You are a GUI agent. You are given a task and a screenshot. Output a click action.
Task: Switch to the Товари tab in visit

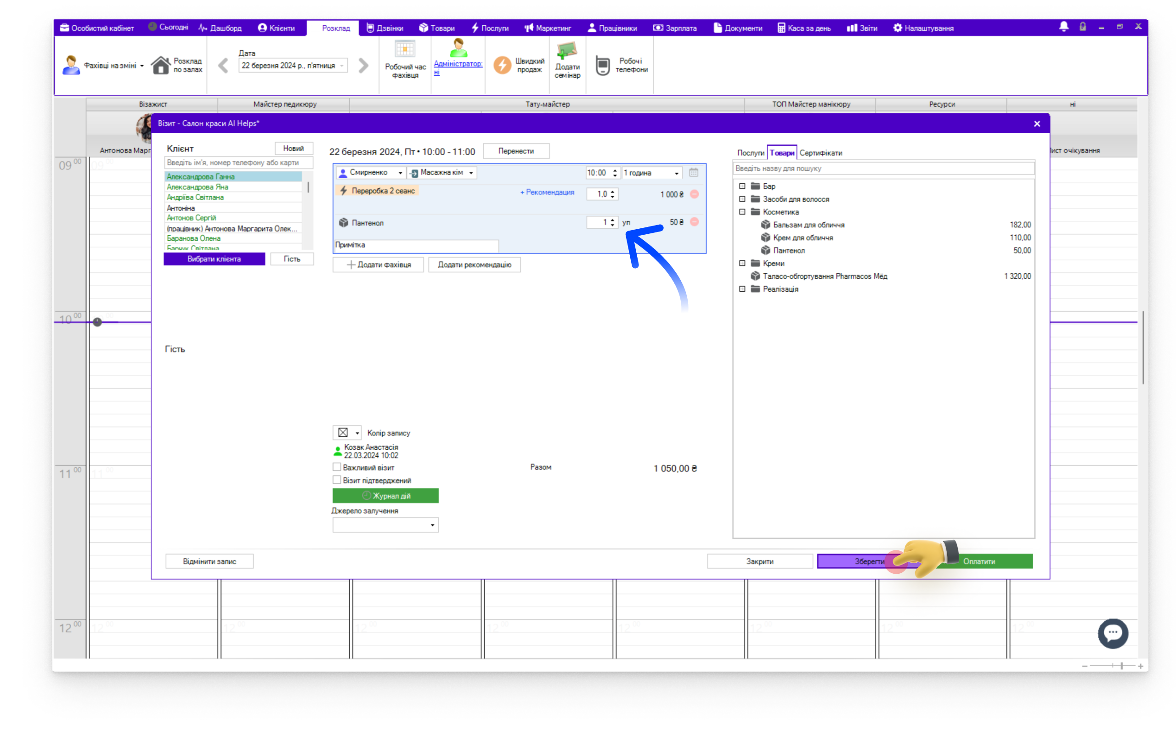coord(782,153)
